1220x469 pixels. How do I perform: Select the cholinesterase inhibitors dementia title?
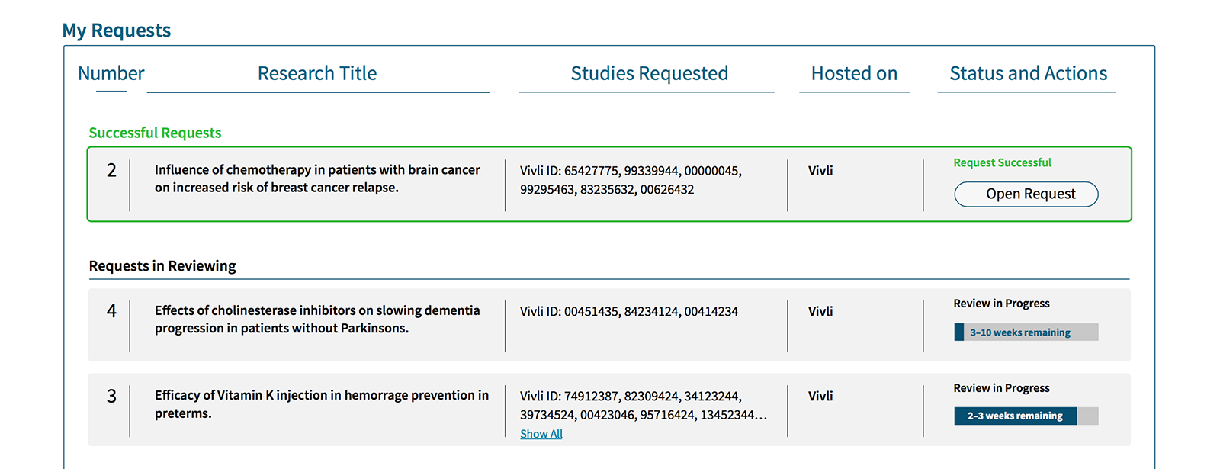click(x=317, y=319)
